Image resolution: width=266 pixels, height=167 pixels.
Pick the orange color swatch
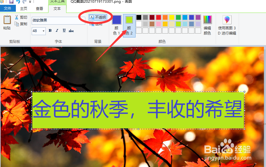(165, 17)
